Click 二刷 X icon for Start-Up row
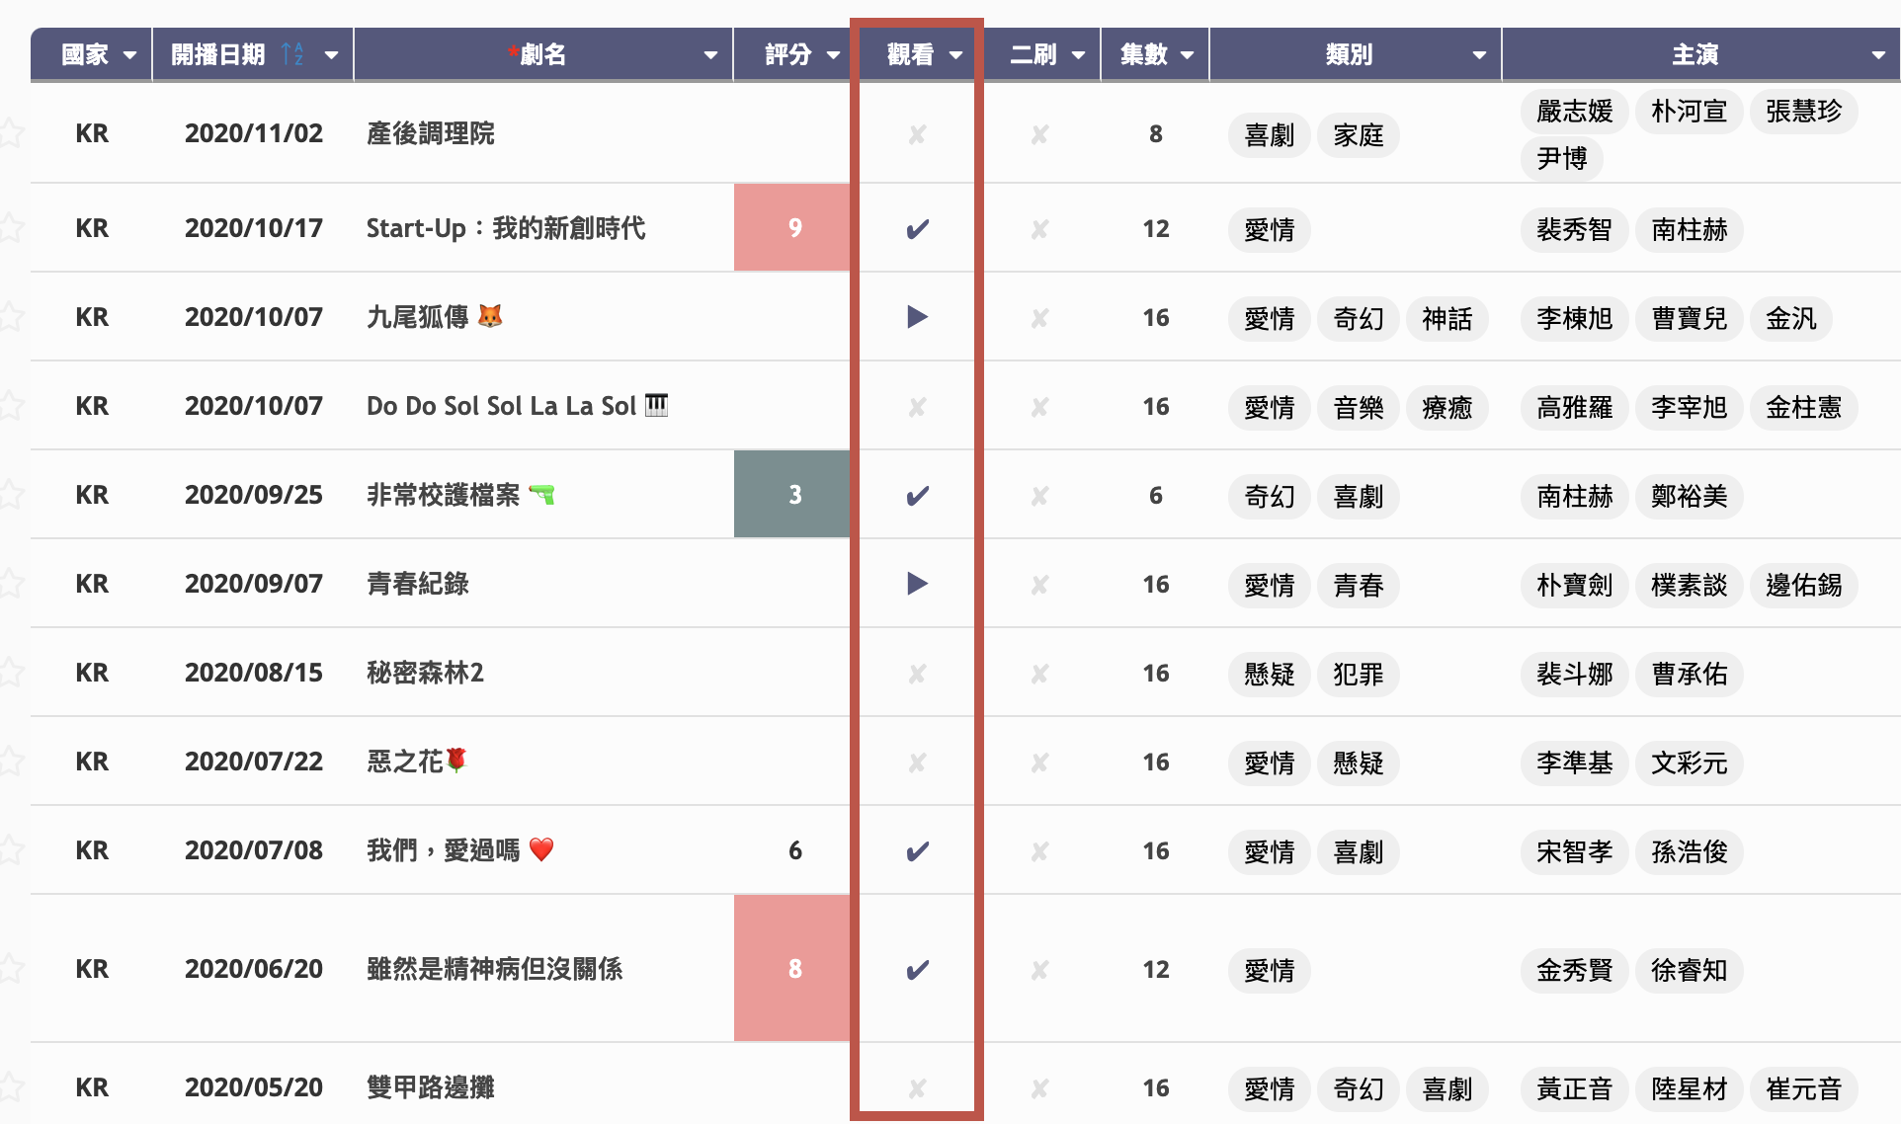This screenshot has width=1901, height=1124. pos(1039,229)
